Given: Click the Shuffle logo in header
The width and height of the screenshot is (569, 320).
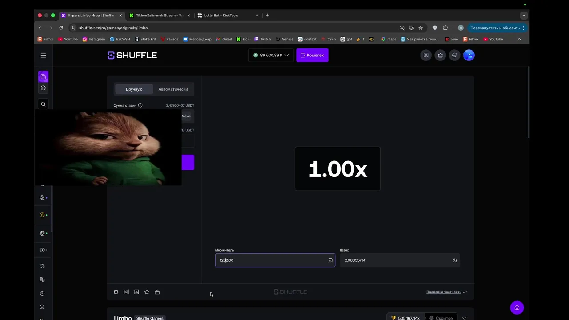Looking at the screenshot, I should coord(132,55).
